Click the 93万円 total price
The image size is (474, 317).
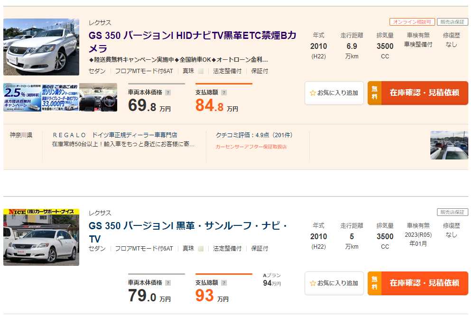point(212,296)
